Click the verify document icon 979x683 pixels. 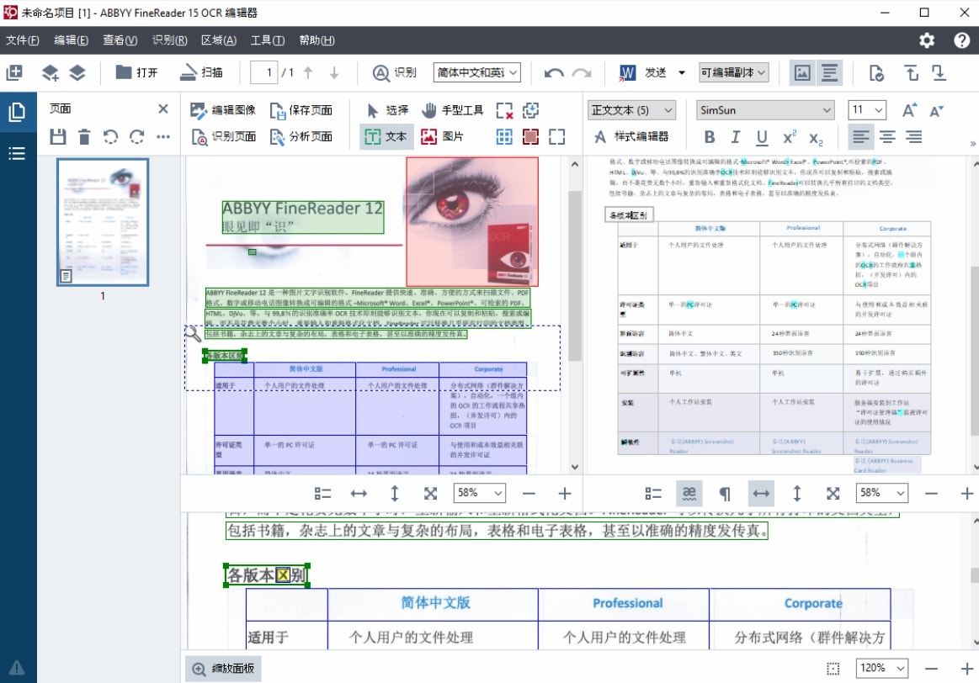876,73
